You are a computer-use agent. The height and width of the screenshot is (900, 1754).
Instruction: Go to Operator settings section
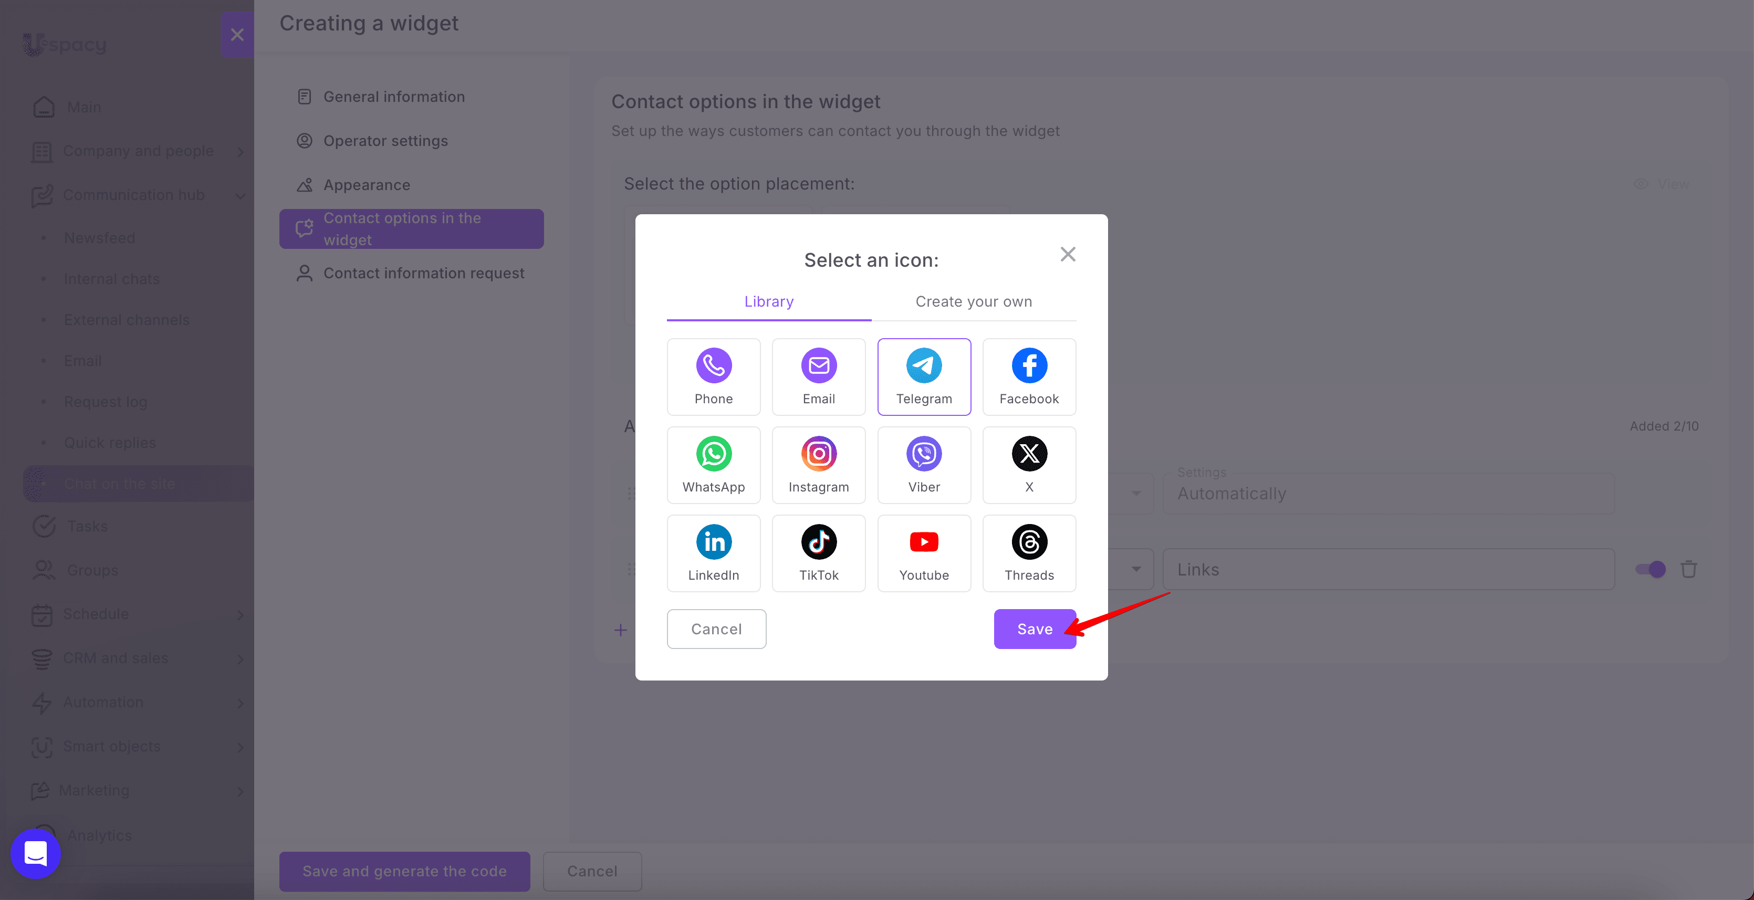tap(411, 141)
